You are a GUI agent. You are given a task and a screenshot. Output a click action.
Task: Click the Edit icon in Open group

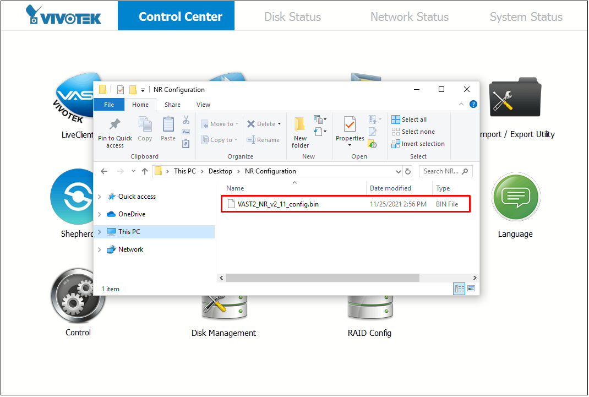pyautogui.click(x=373, y=132)
